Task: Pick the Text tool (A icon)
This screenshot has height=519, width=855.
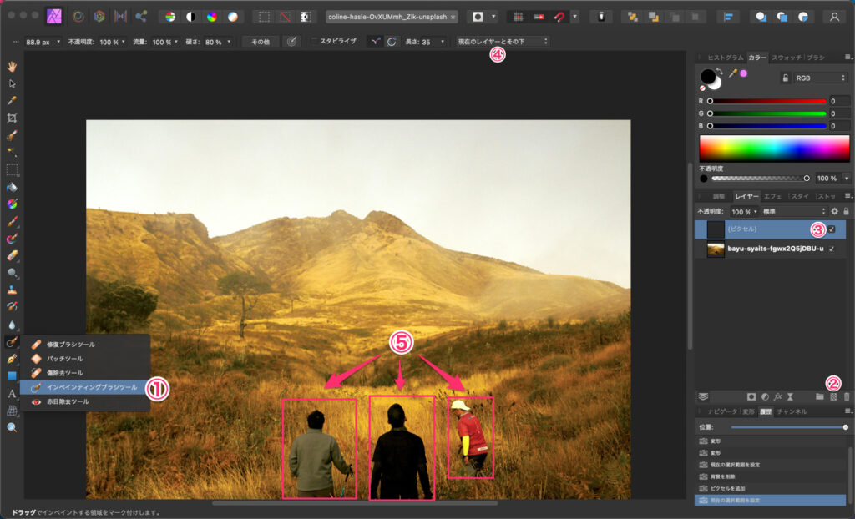Action: pos(12,393)
